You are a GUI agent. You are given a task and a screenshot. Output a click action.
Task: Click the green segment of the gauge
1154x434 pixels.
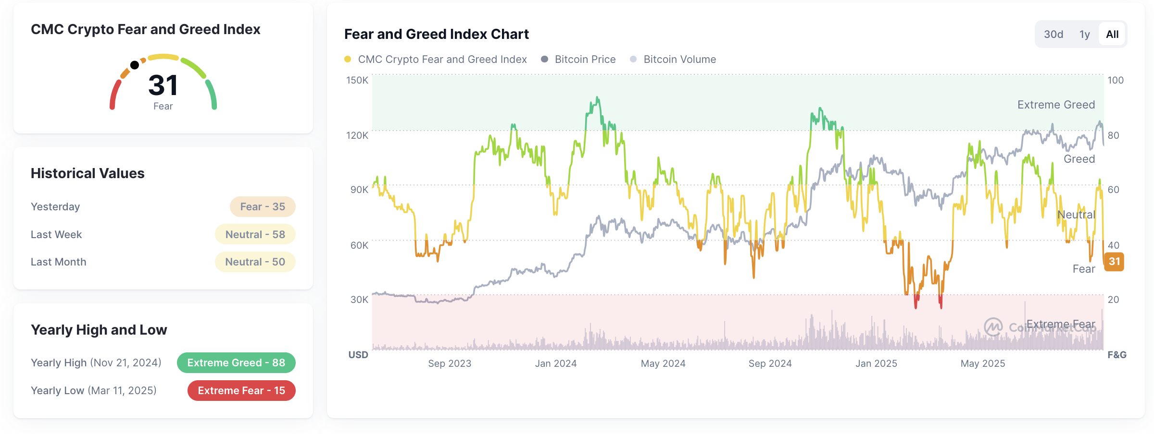pos(212,94)
